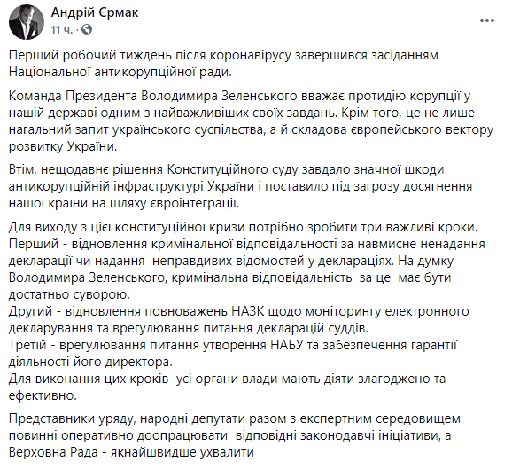The width and height of the screenshot is (512, 469).
Task: Click the paragraph starting 'Команда Президента'
Action: coord(251,121)
